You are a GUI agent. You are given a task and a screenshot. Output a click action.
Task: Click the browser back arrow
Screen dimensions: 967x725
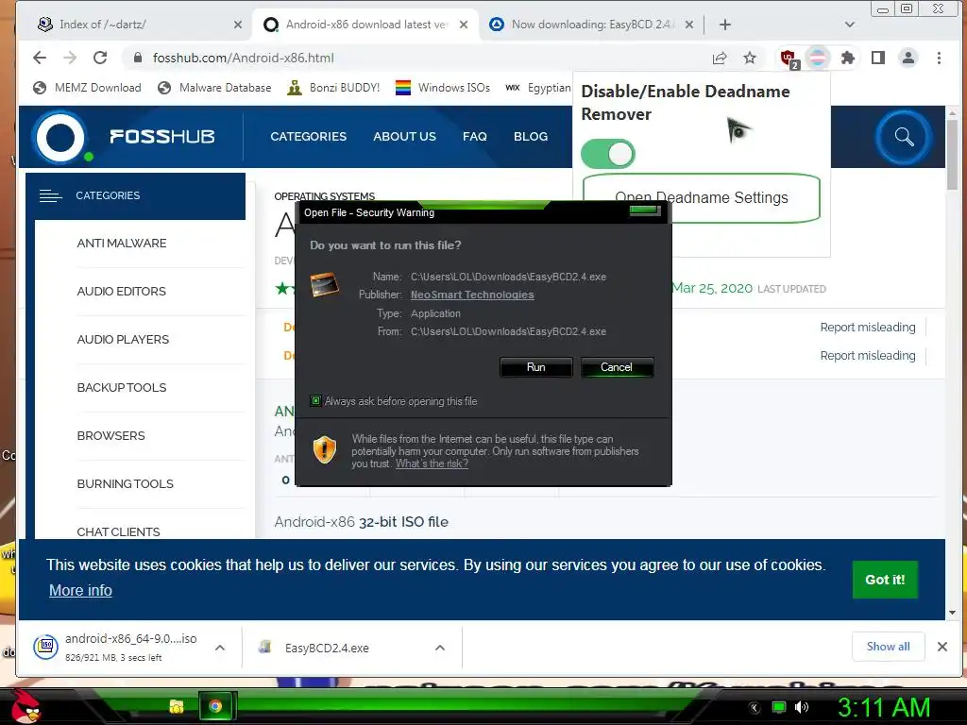40,58
